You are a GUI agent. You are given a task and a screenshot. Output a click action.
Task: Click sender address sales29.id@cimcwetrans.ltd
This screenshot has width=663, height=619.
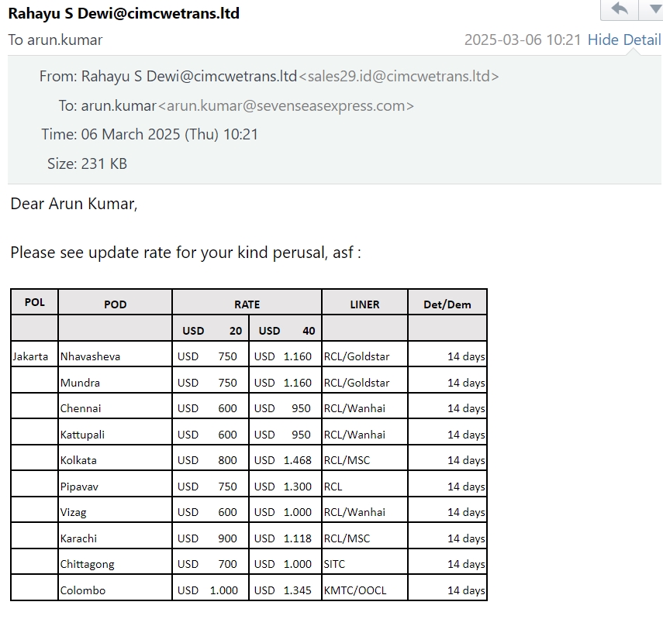coord(399,76)
